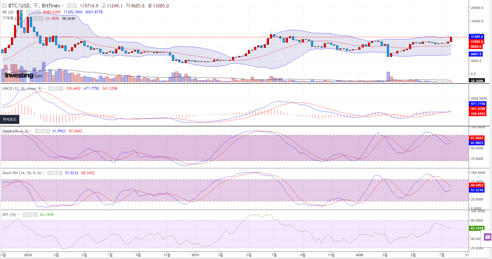Remove Stoch indicator with X icon
The width and height of the screenshot is (492, 259).
pos(48,131)
